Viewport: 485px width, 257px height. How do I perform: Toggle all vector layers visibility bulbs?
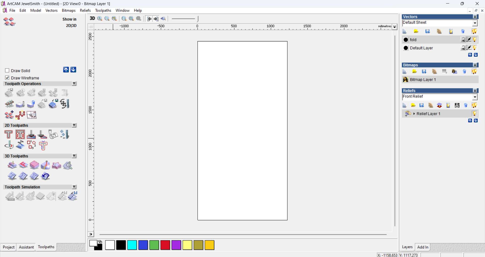pos(474,31)
